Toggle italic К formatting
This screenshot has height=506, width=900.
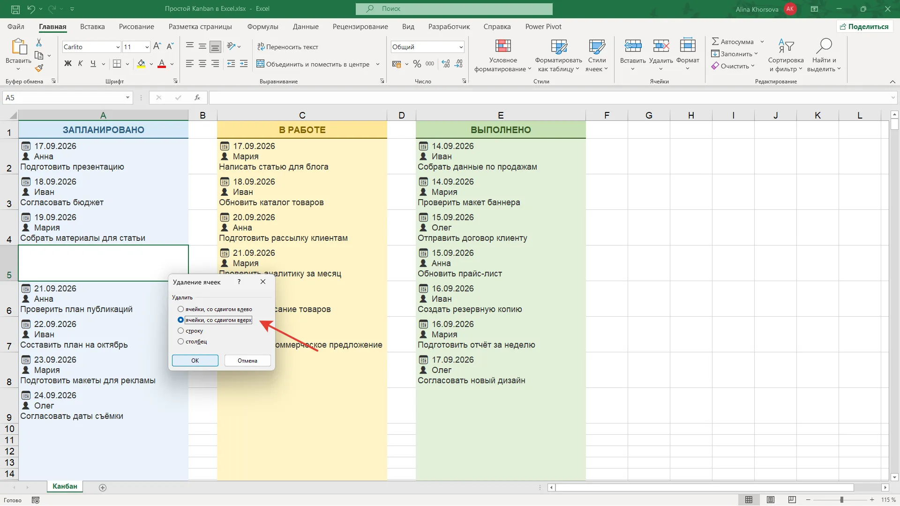pos(80,64)
